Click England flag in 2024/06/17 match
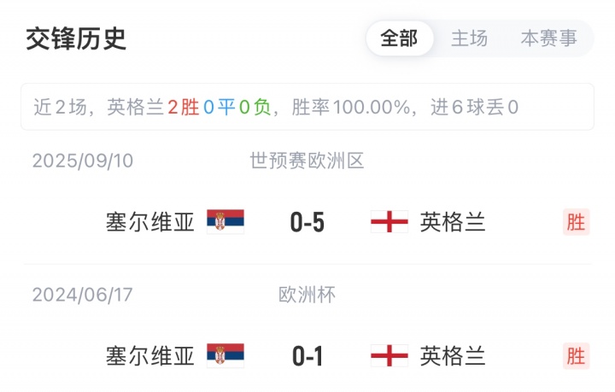Image resolution: width=615 pixels, height=392 pixels. [389, 355]
